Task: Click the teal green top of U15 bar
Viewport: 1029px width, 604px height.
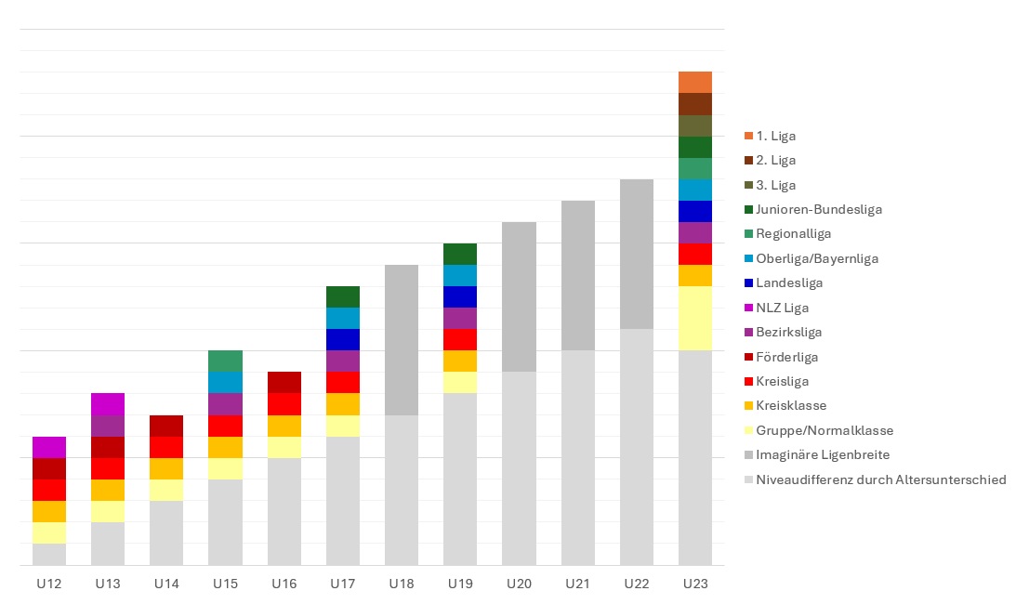Action: coord(225,361)
